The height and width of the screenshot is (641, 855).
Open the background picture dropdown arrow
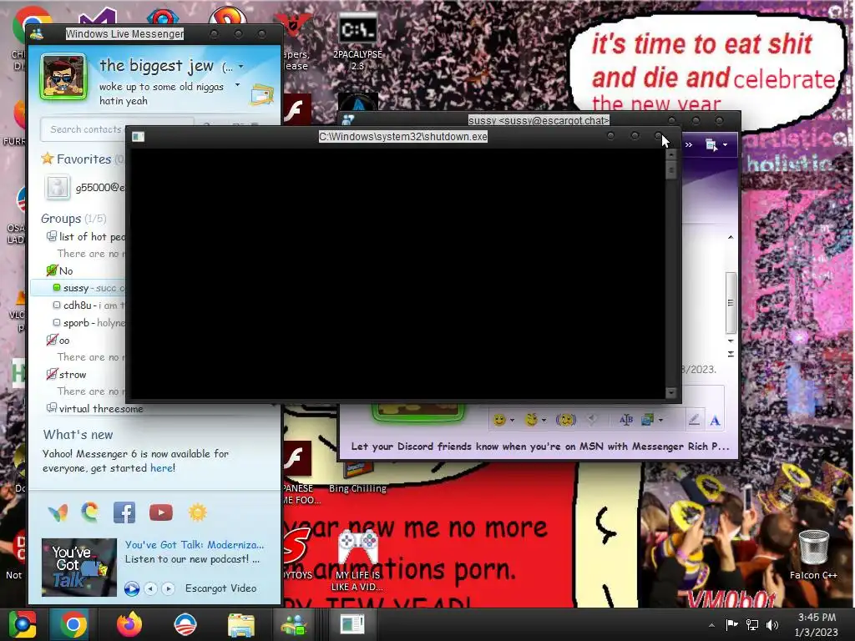[661, 421]
